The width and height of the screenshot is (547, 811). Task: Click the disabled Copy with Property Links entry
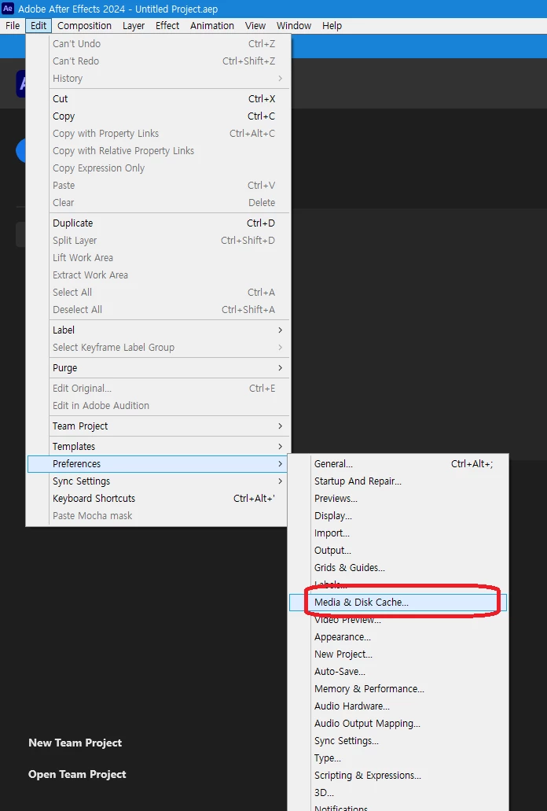[158, 134]
